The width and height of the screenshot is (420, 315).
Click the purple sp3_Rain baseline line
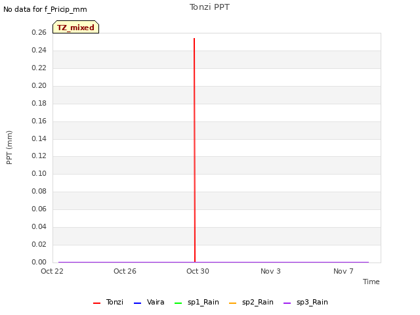coord(213,262)
